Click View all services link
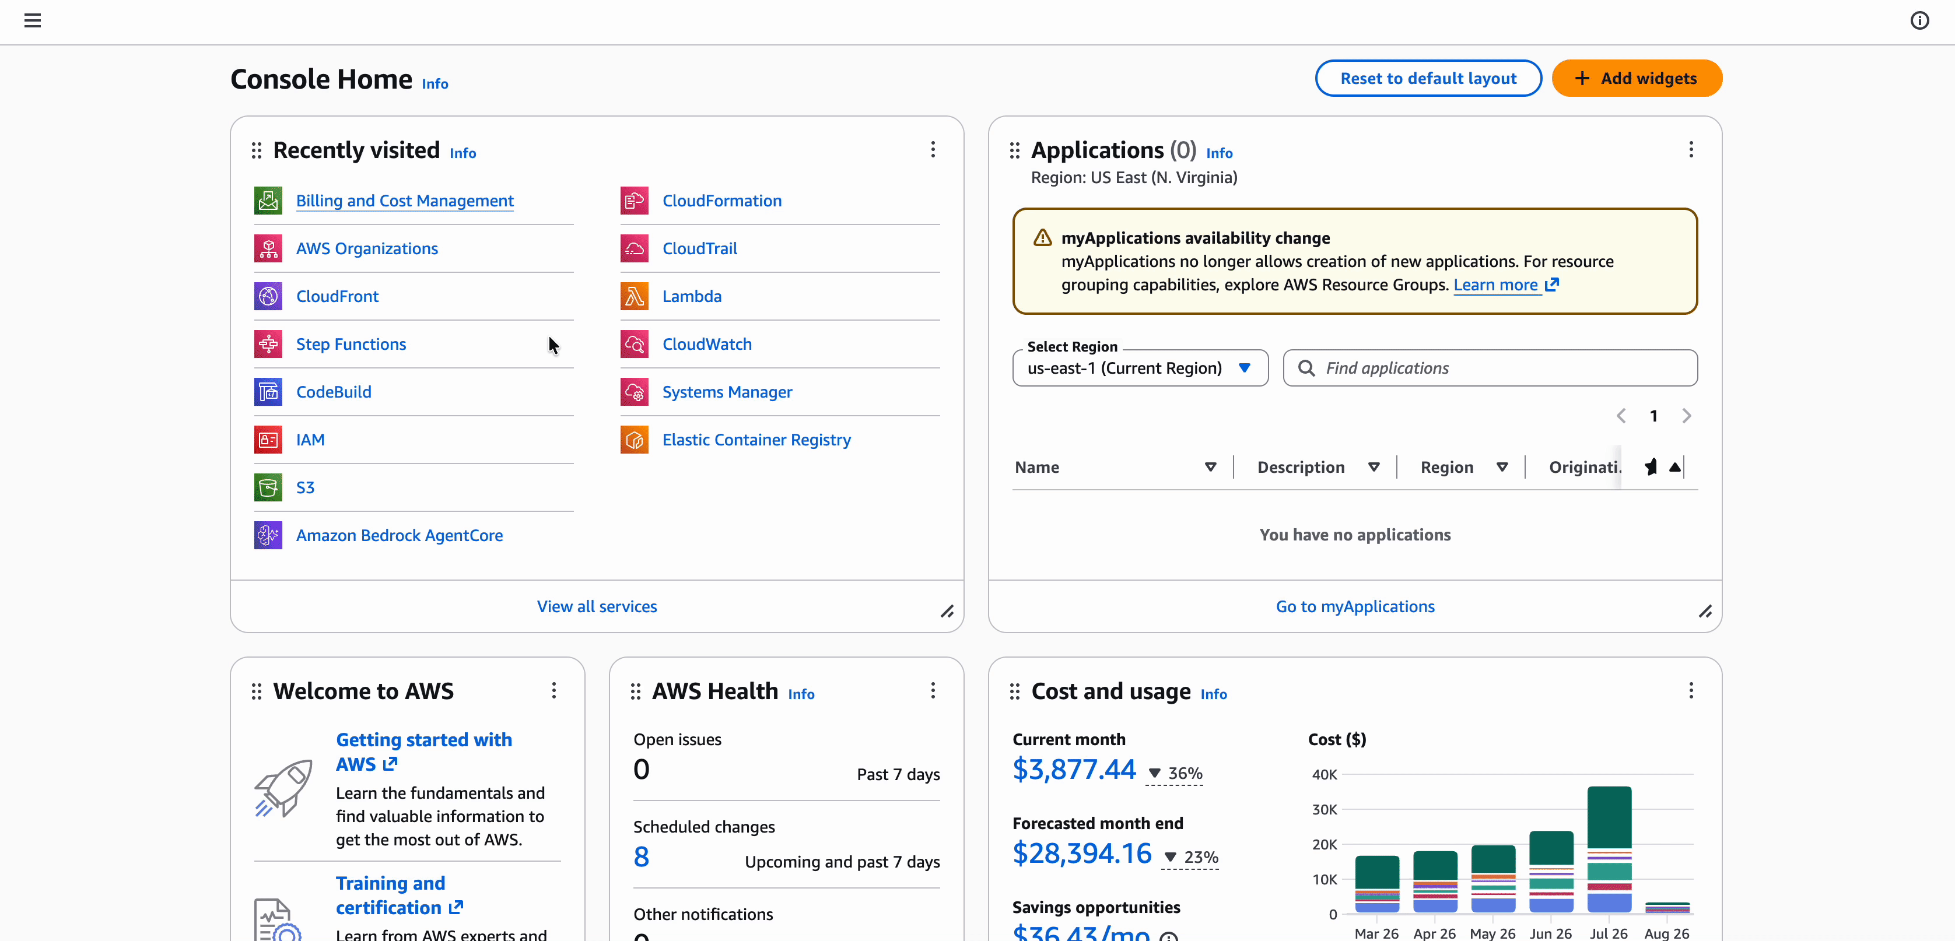 pos(597,606)
